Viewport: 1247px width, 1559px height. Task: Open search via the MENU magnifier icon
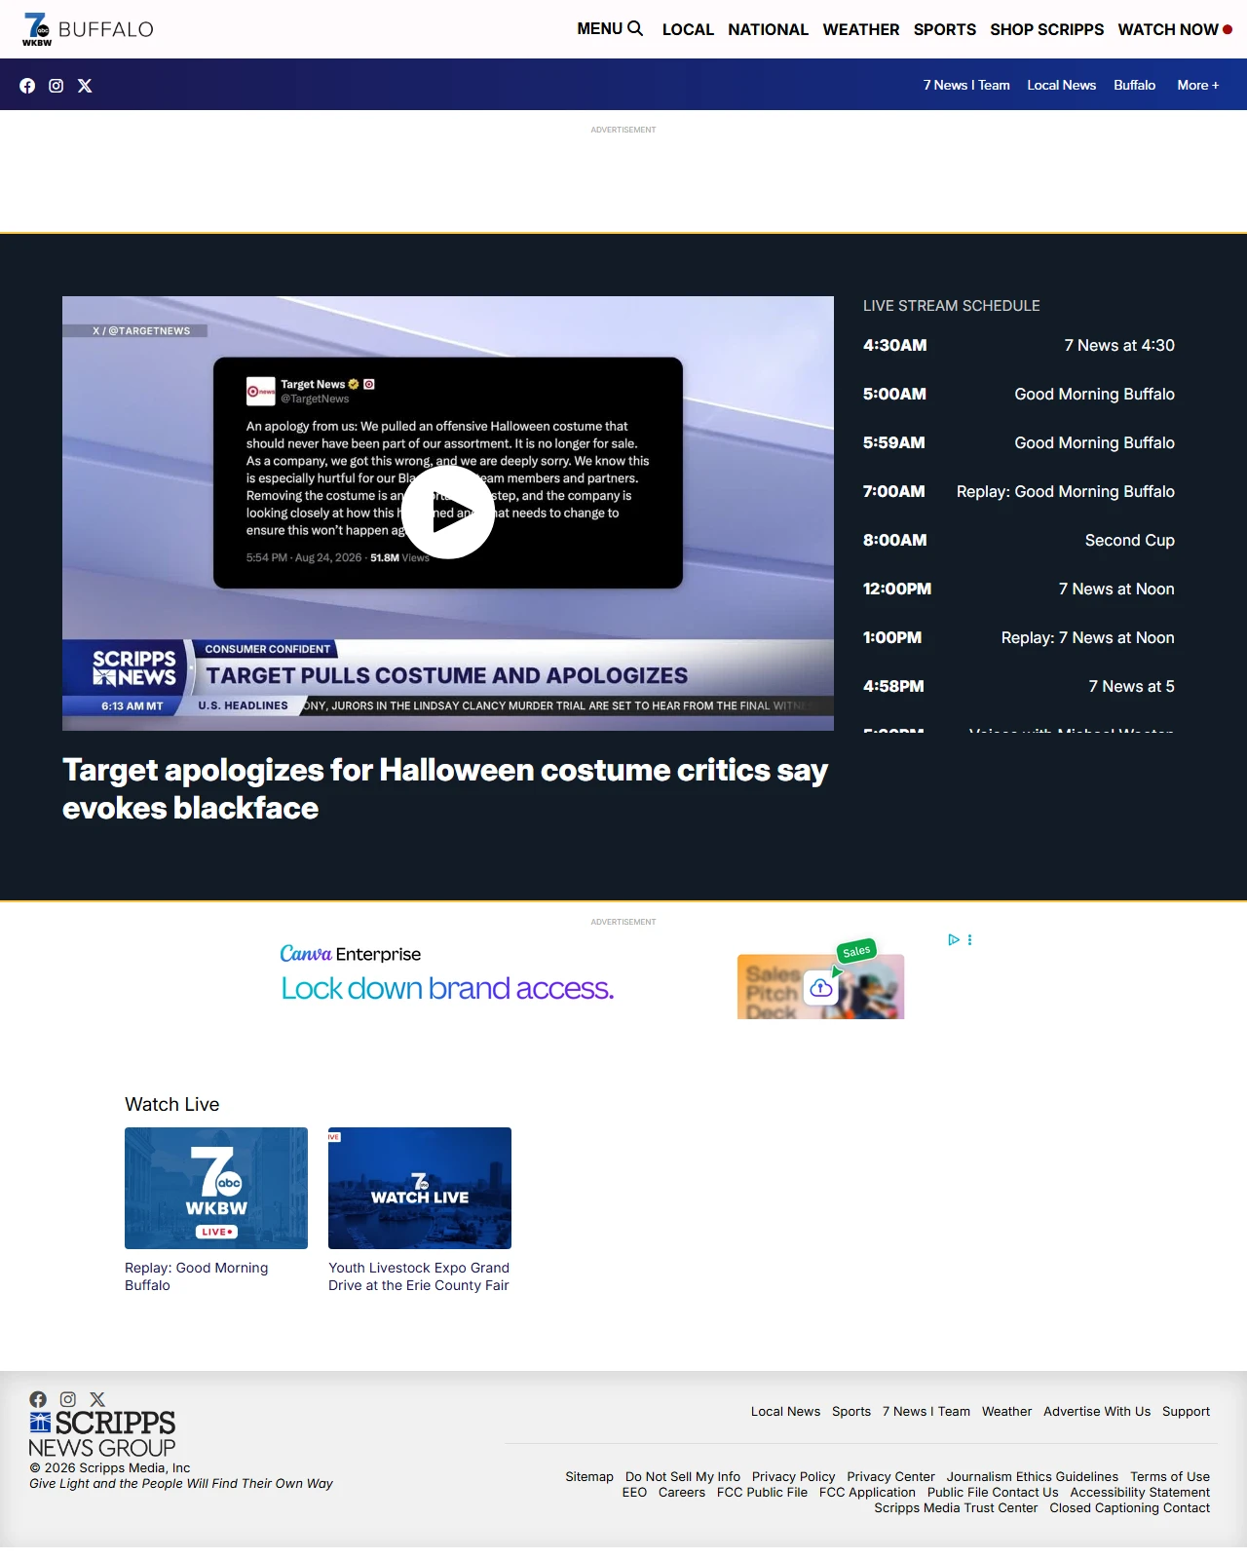(x=635, y=28)
